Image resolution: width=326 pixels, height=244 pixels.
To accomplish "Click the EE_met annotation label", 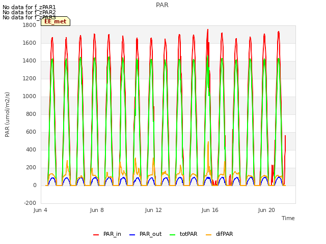I will point(56,21).
